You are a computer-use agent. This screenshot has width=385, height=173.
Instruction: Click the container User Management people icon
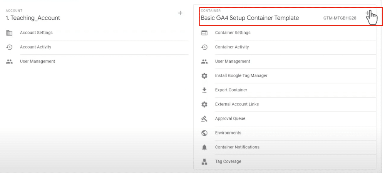204,62
